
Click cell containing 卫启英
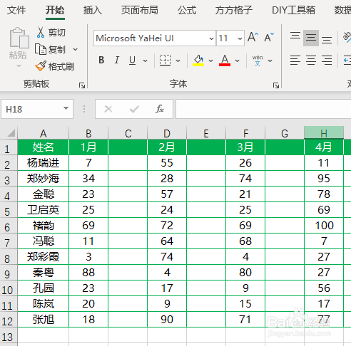44,210
